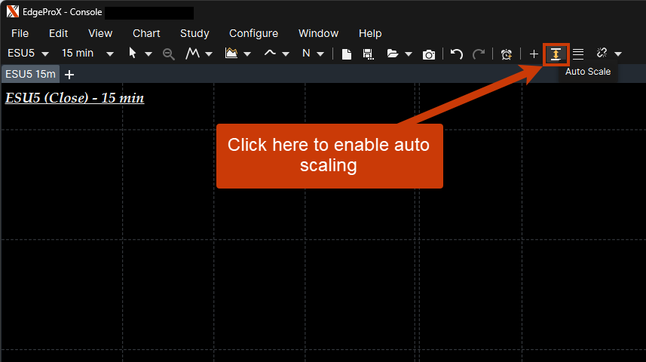The width and height of the screenshot is (646, 362).
Task: Click the zoom out magnifier icon
Action: (169, 54)
